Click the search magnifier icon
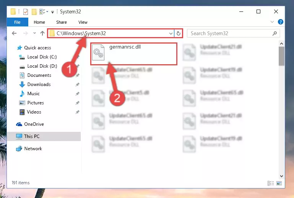 pos(275,33)
